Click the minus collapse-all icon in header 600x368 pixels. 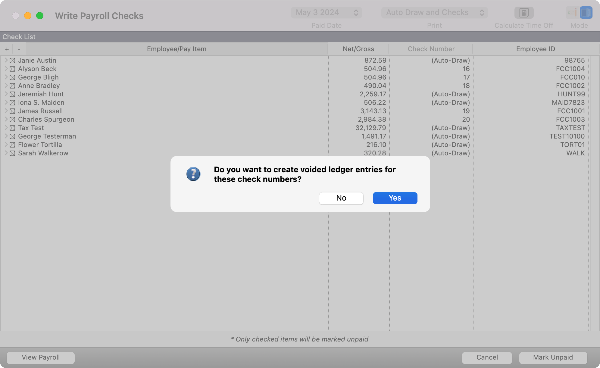19,49
